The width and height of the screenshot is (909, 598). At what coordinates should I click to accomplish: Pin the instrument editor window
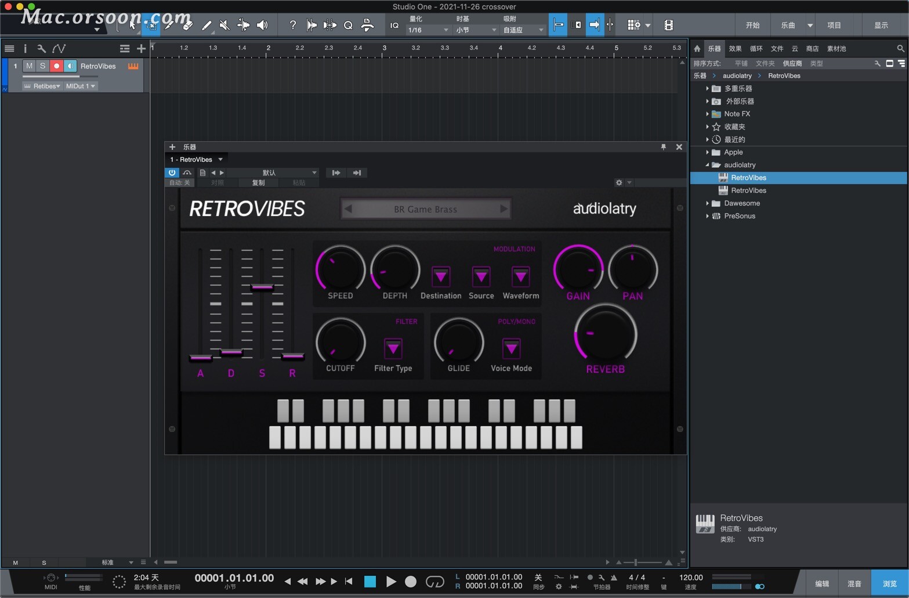click(x=664, y=147)
